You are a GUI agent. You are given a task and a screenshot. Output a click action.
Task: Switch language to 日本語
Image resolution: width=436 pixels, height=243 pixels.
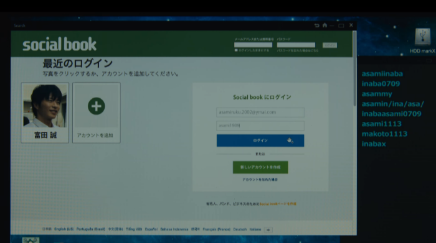click(x=47, y=229)
